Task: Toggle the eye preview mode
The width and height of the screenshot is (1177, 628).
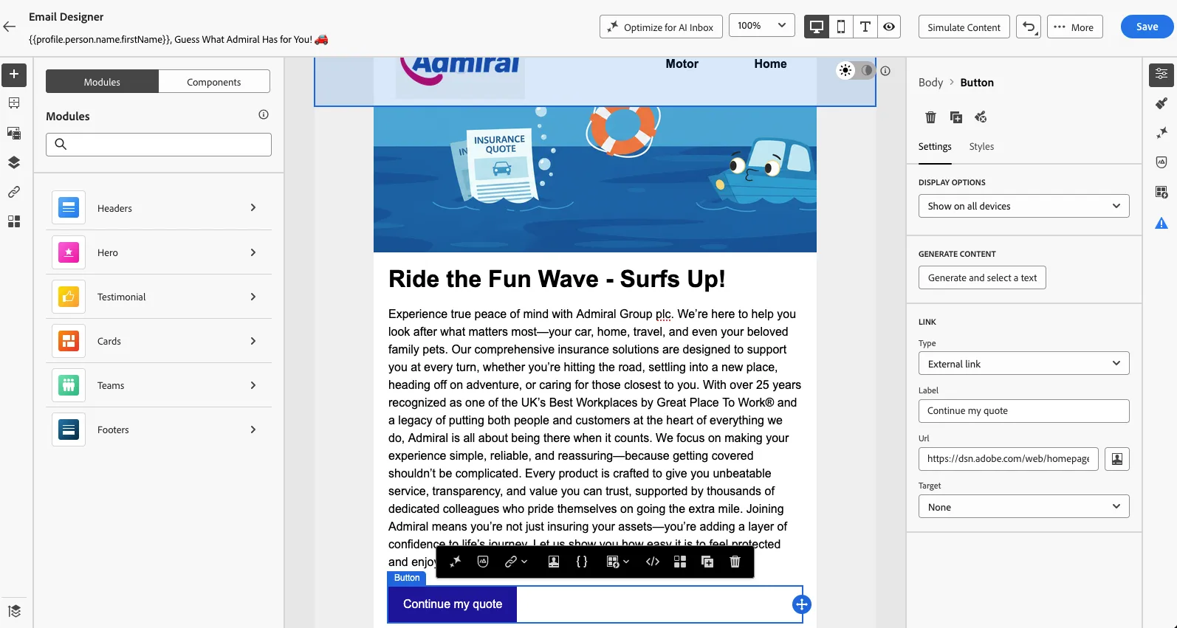Action: tap(889, 27)
